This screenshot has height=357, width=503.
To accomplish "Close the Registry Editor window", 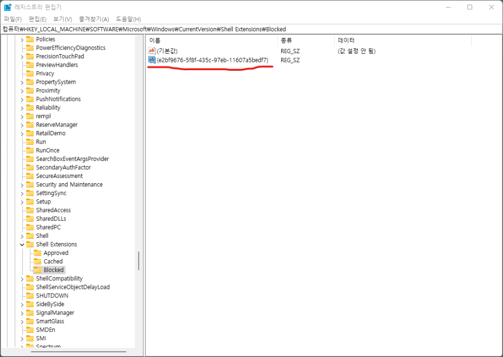I will 491,7.
